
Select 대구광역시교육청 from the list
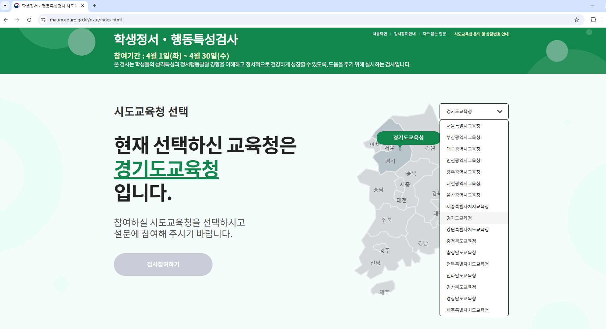(474, 149)
